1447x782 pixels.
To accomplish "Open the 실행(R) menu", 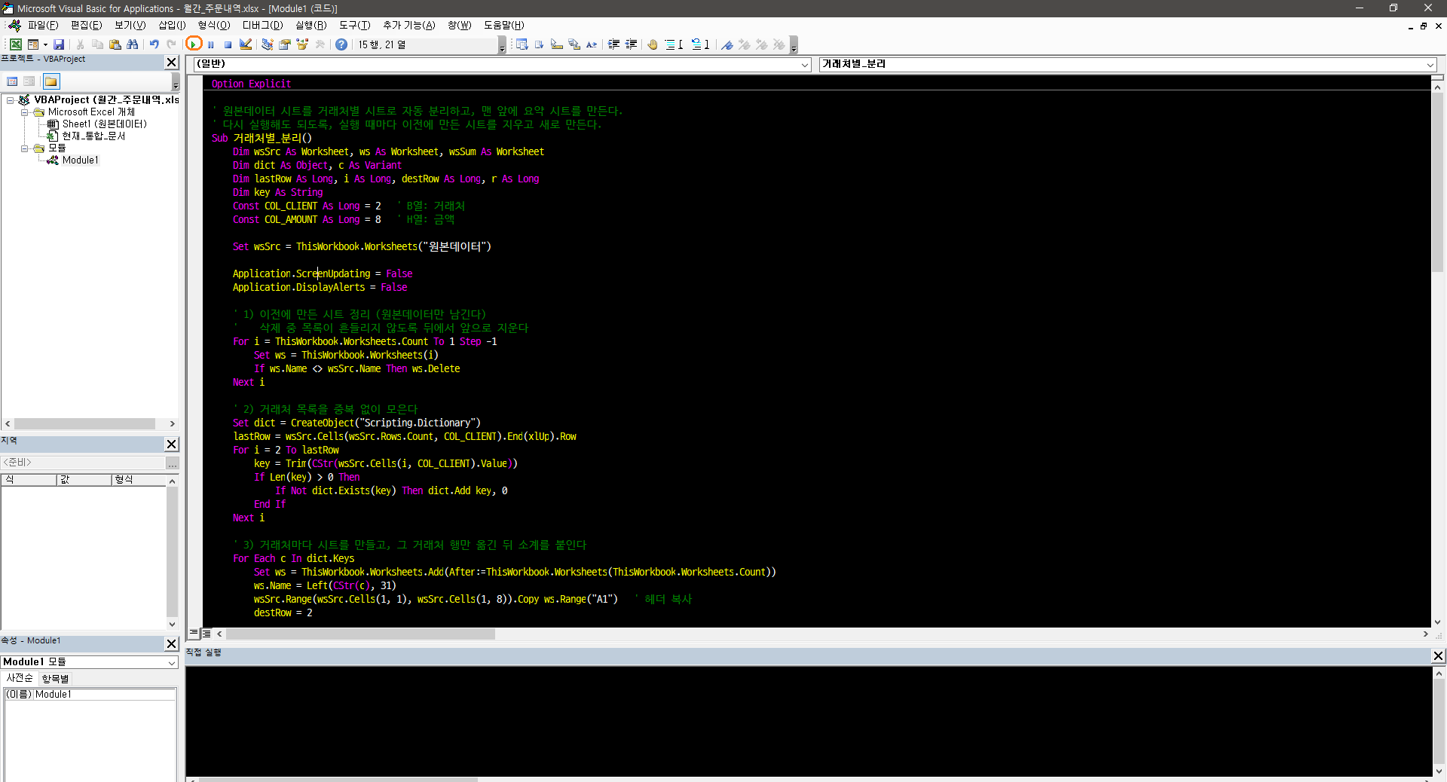I will (311, 25).
